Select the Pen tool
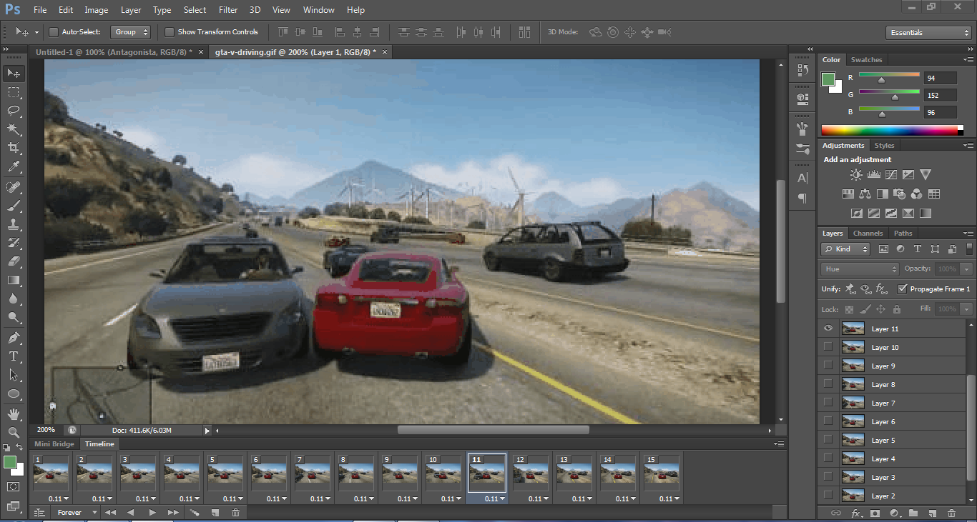977x522 pixels. click(14, 337)
